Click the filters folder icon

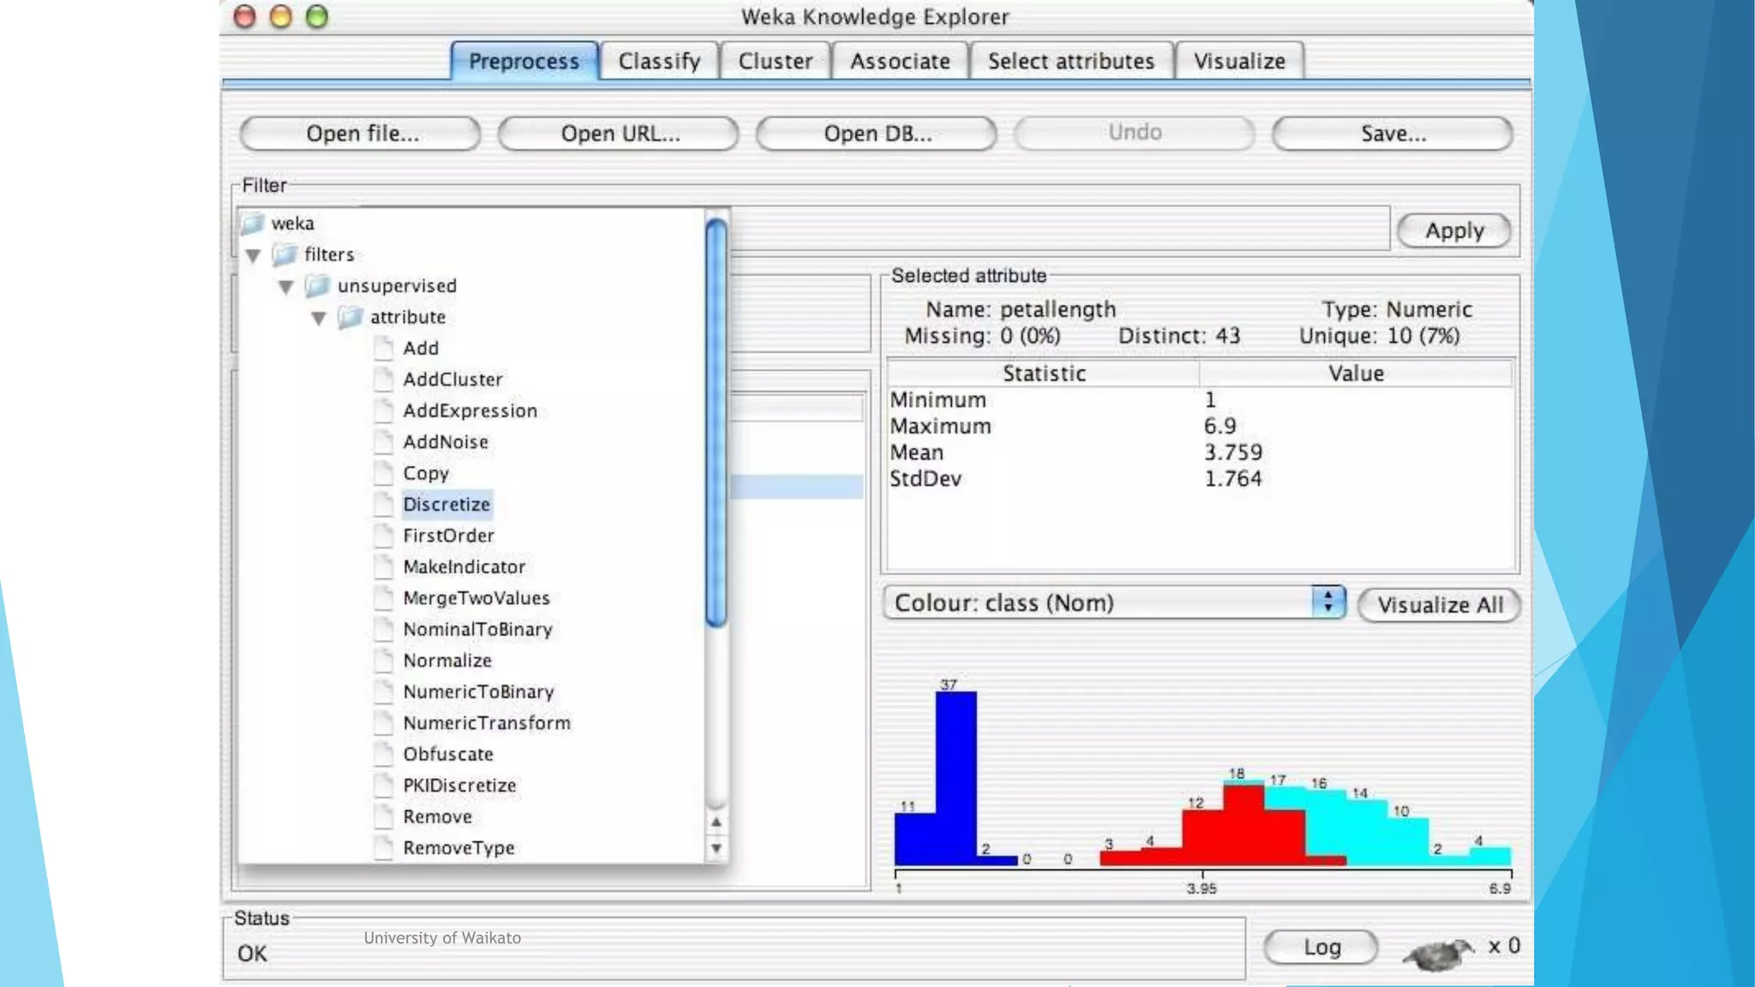(285, 254)
